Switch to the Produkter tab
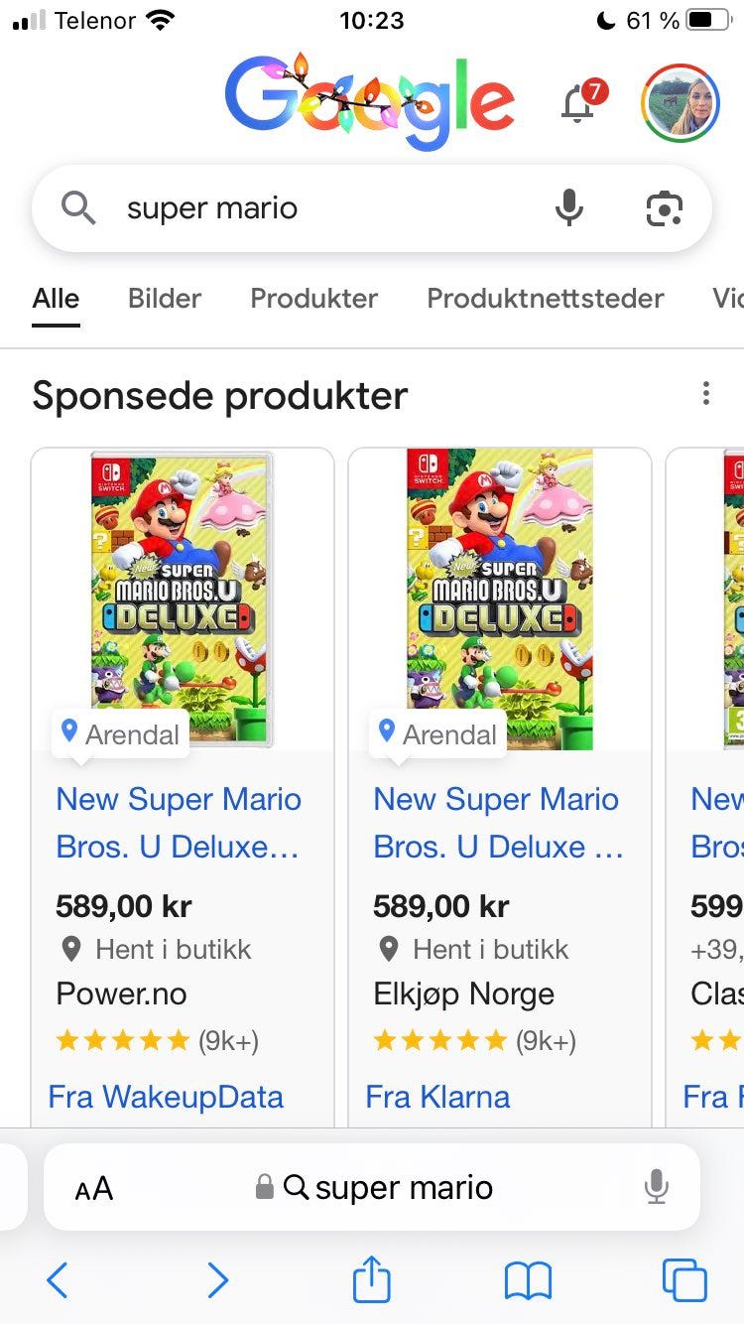The width and height of the screenshot is (744, 1324). point(313,299)
